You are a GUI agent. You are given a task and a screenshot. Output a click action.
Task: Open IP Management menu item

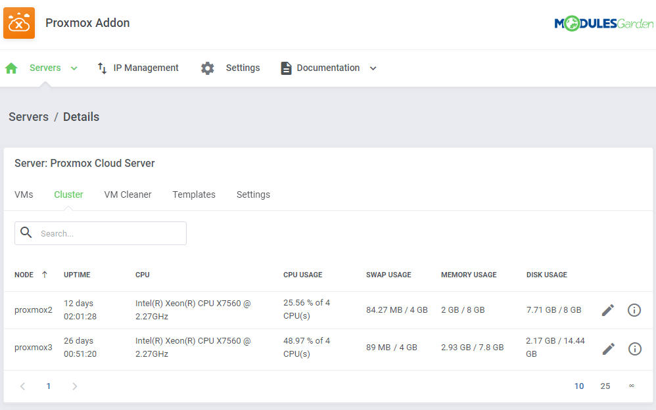pos(145,68)
